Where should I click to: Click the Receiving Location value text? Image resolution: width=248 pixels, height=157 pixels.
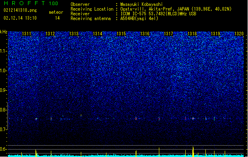coord(176,9)
